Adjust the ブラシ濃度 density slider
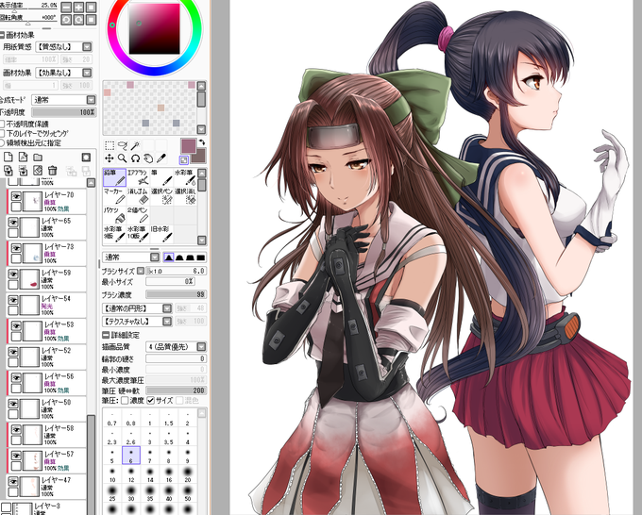 pyautogui.click(x=176, y=294)
